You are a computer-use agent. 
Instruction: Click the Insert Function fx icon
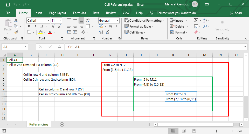tap(59, 47)
